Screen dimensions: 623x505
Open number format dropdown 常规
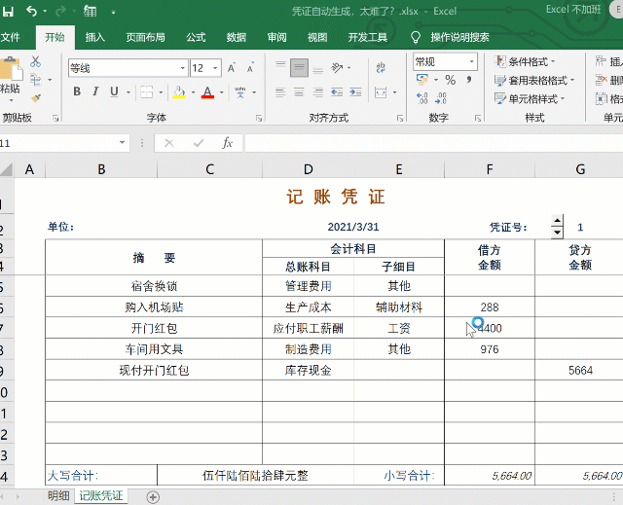[x=471, y=61]
